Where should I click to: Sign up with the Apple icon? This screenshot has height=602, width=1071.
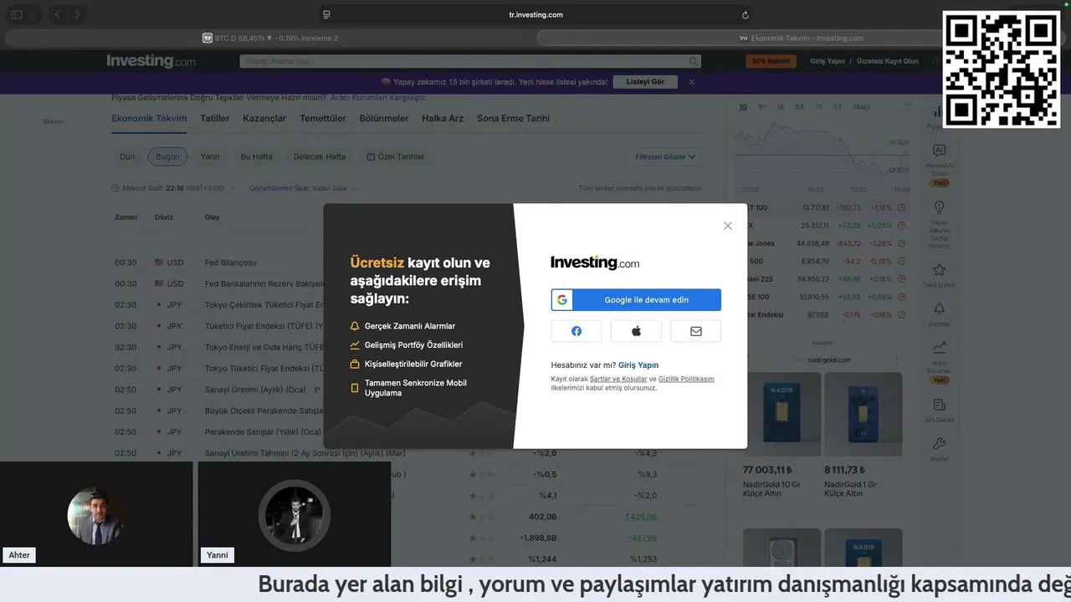tap(636, 331)
